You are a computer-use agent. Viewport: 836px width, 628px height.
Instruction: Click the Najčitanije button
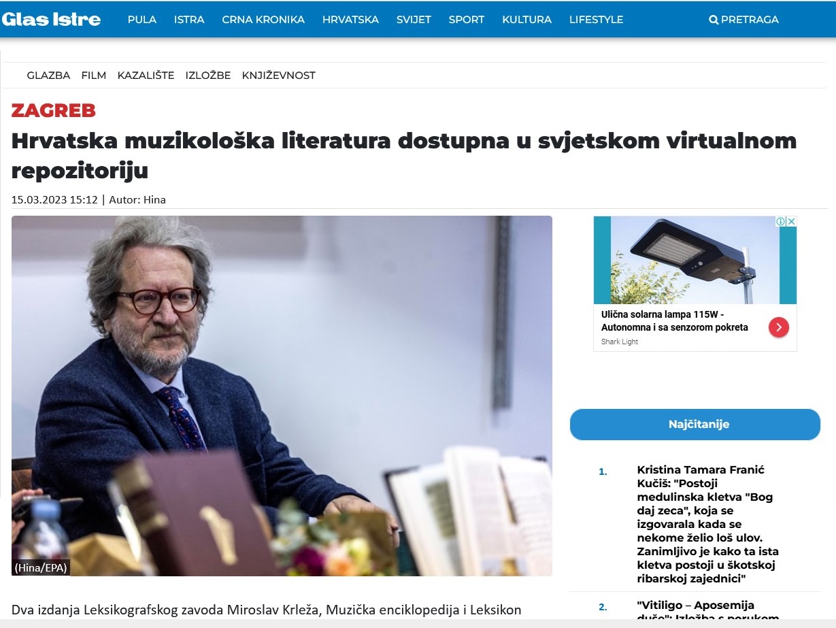695,425
